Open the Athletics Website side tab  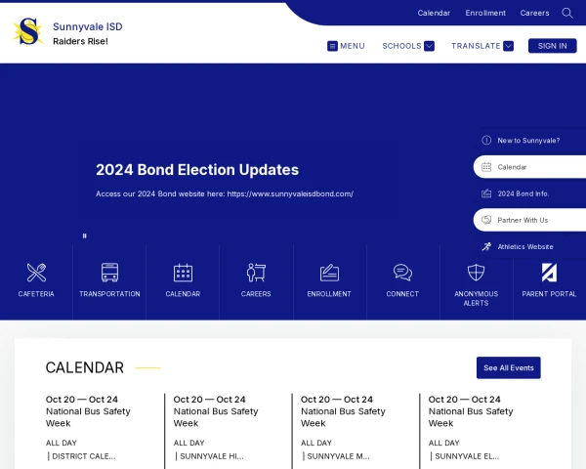525,246
